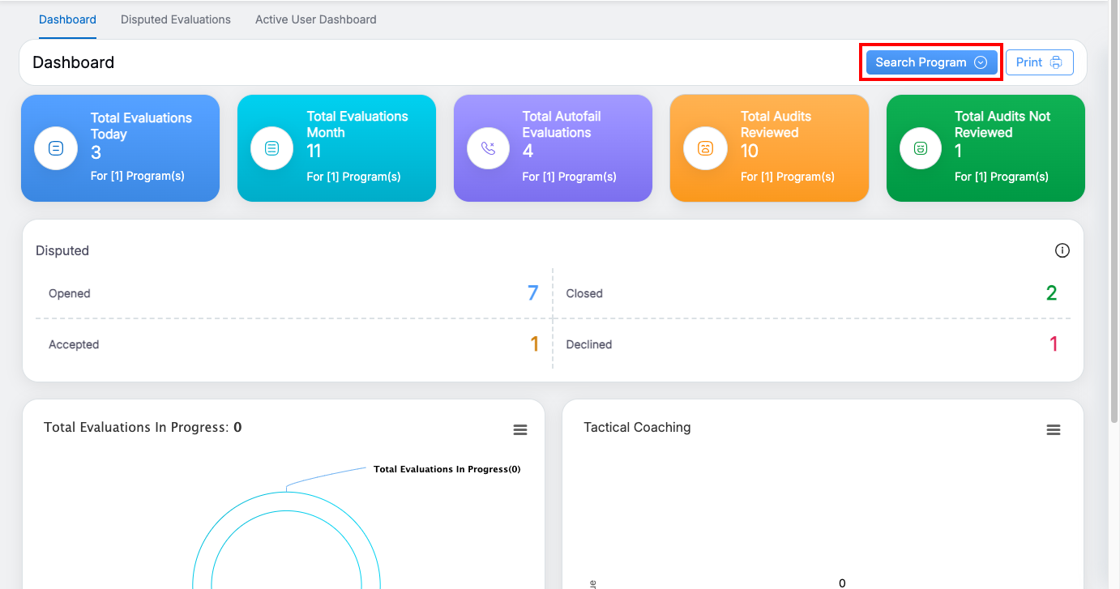Open the Tactical Coaching chart hamburger menu
This screenshot has height=589, width=1120.
1053,430
